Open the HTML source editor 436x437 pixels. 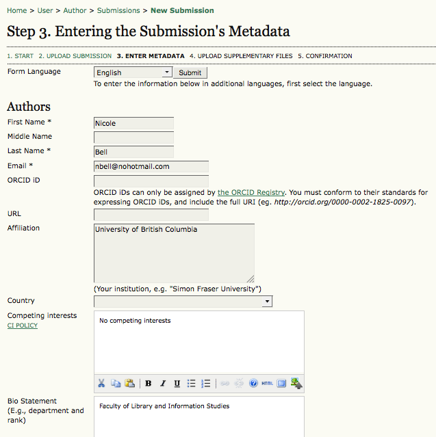[267, 384]
